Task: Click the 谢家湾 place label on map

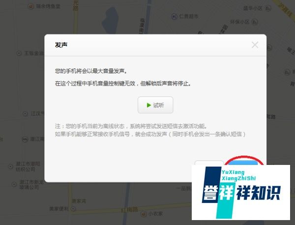Action: tap(79, 201)
